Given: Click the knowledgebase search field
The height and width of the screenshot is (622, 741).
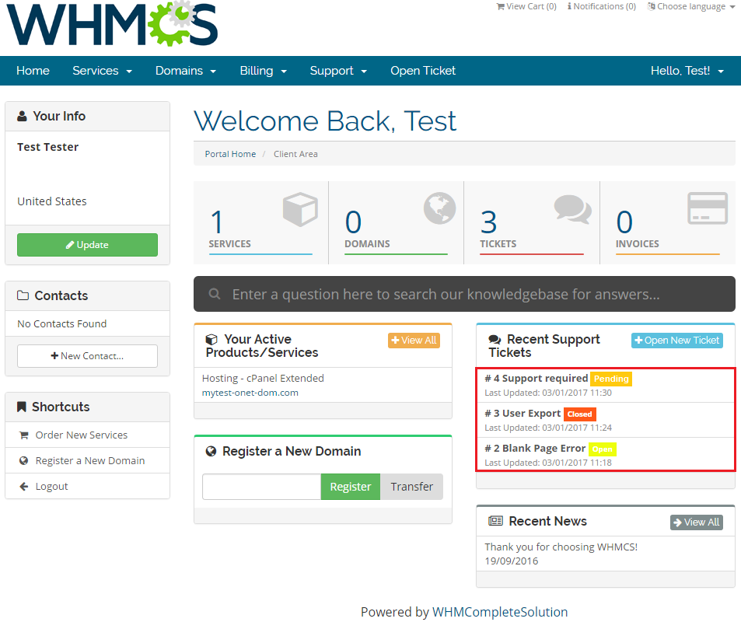Looking at the screenshot, I should click(x=464, y=294).
